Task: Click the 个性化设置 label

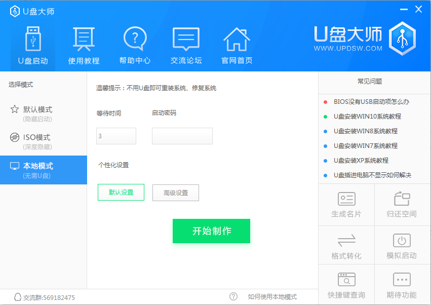Action: click(x=113, y=165)
